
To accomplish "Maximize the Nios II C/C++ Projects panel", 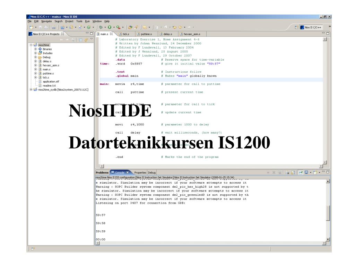I will click(92, 34).
